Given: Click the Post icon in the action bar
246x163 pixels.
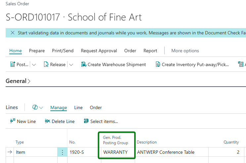Looking at the screenshot, I should (13, 64).
